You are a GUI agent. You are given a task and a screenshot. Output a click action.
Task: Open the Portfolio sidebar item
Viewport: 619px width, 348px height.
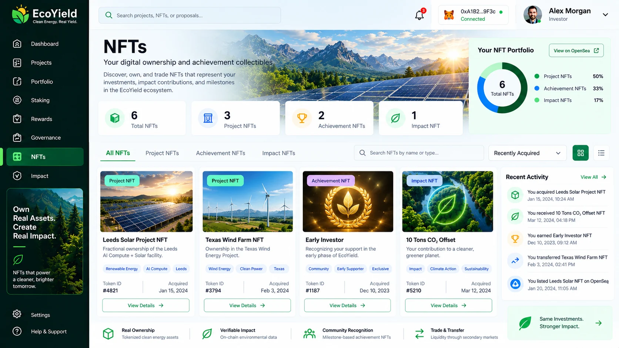pyautogui.click(x=45, y=81)
